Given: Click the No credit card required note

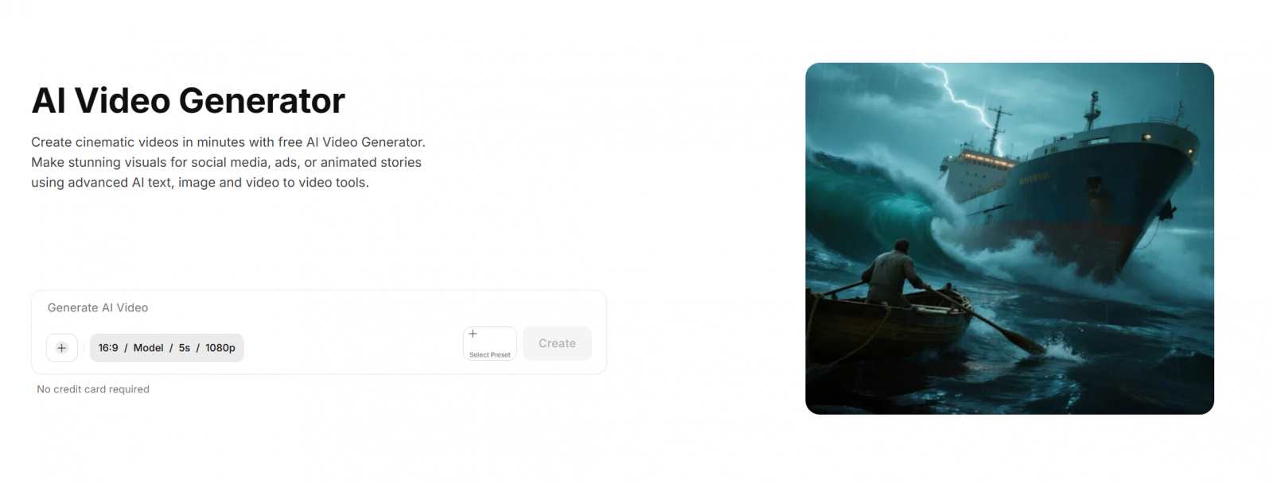Looking at the screenshot, I should (93, 389).
